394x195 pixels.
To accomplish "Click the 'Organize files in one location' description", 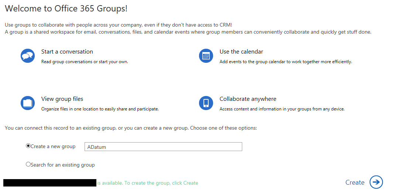I will (100, 109).
